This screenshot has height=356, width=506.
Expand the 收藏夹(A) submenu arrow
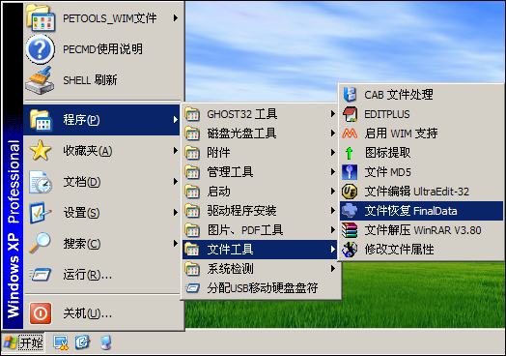tap(175, 150)
